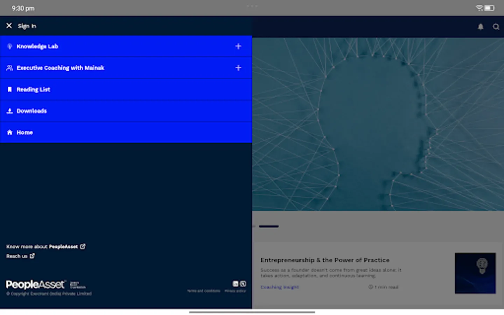504x315 pixels.
Task: Click the battery status icon
Action: pyautogui.click(x=489, y=8)
